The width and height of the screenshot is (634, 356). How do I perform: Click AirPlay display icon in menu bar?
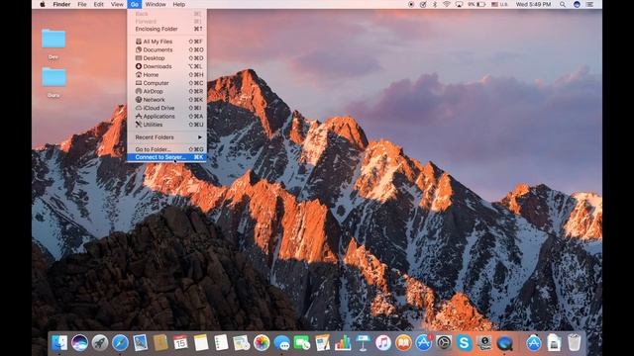tap(459, 4)
